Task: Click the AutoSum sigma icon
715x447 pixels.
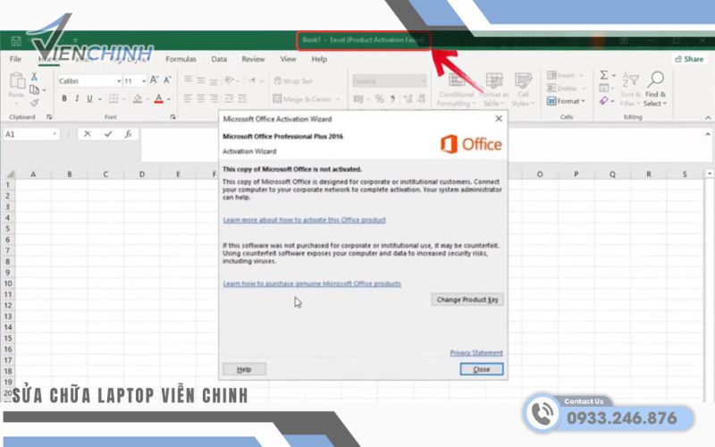Action: tap(604, 75)
